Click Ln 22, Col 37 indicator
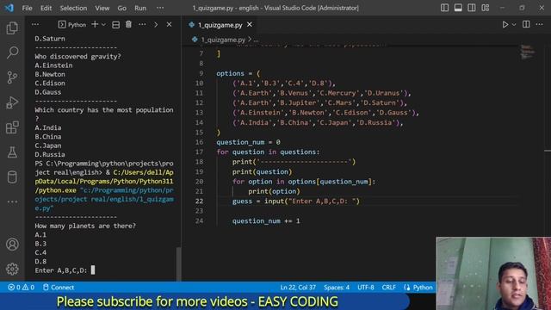Image resolution: width=551 pixels, height=310 pixels. click(298, 287)
